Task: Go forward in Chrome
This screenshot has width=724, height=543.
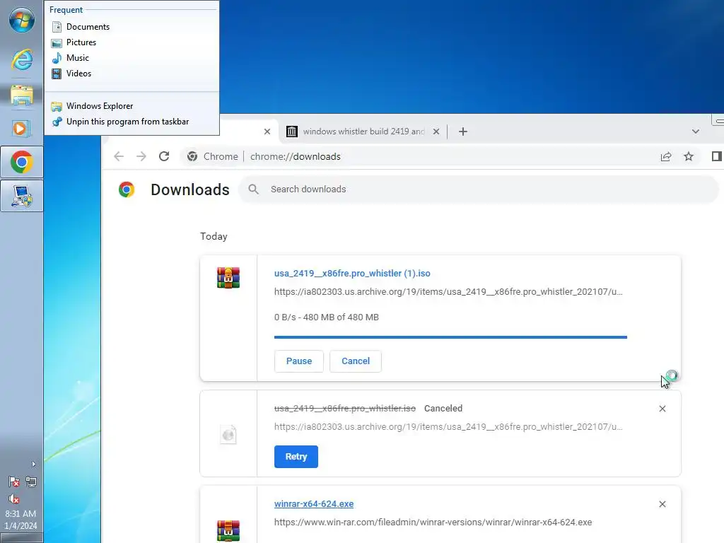Action: click(x=141, y=156)
